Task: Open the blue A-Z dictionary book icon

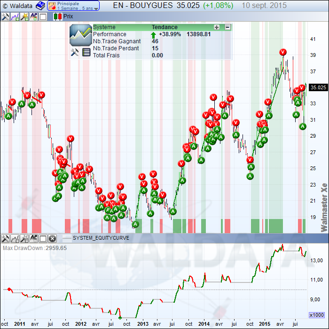Action: [x=40, y=6]
